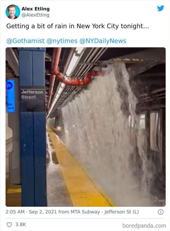Screen dimensions: 170x231
Task: Visit the @AlexEtling handle link
Action: pos(35,15)
